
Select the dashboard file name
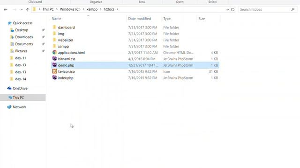[66, 28]
